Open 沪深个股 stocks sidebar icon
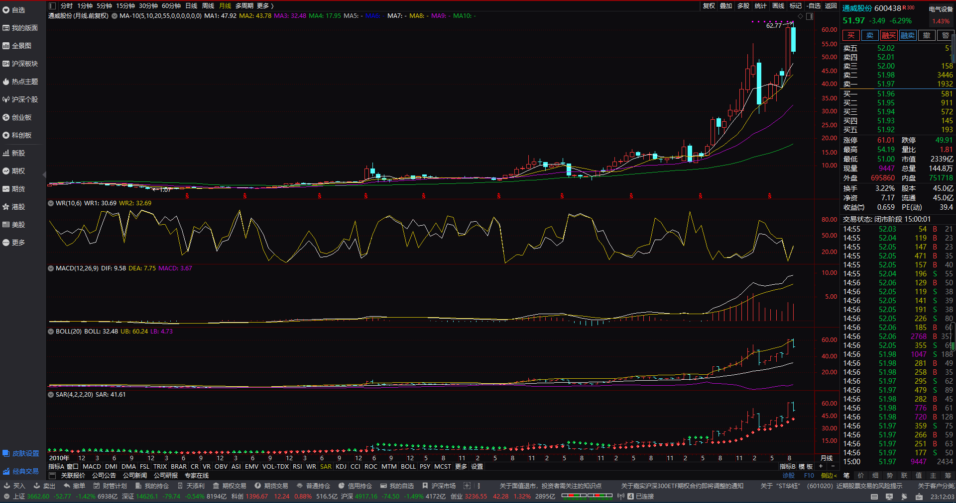The image size is (956, 503). [x=6, y=99]
